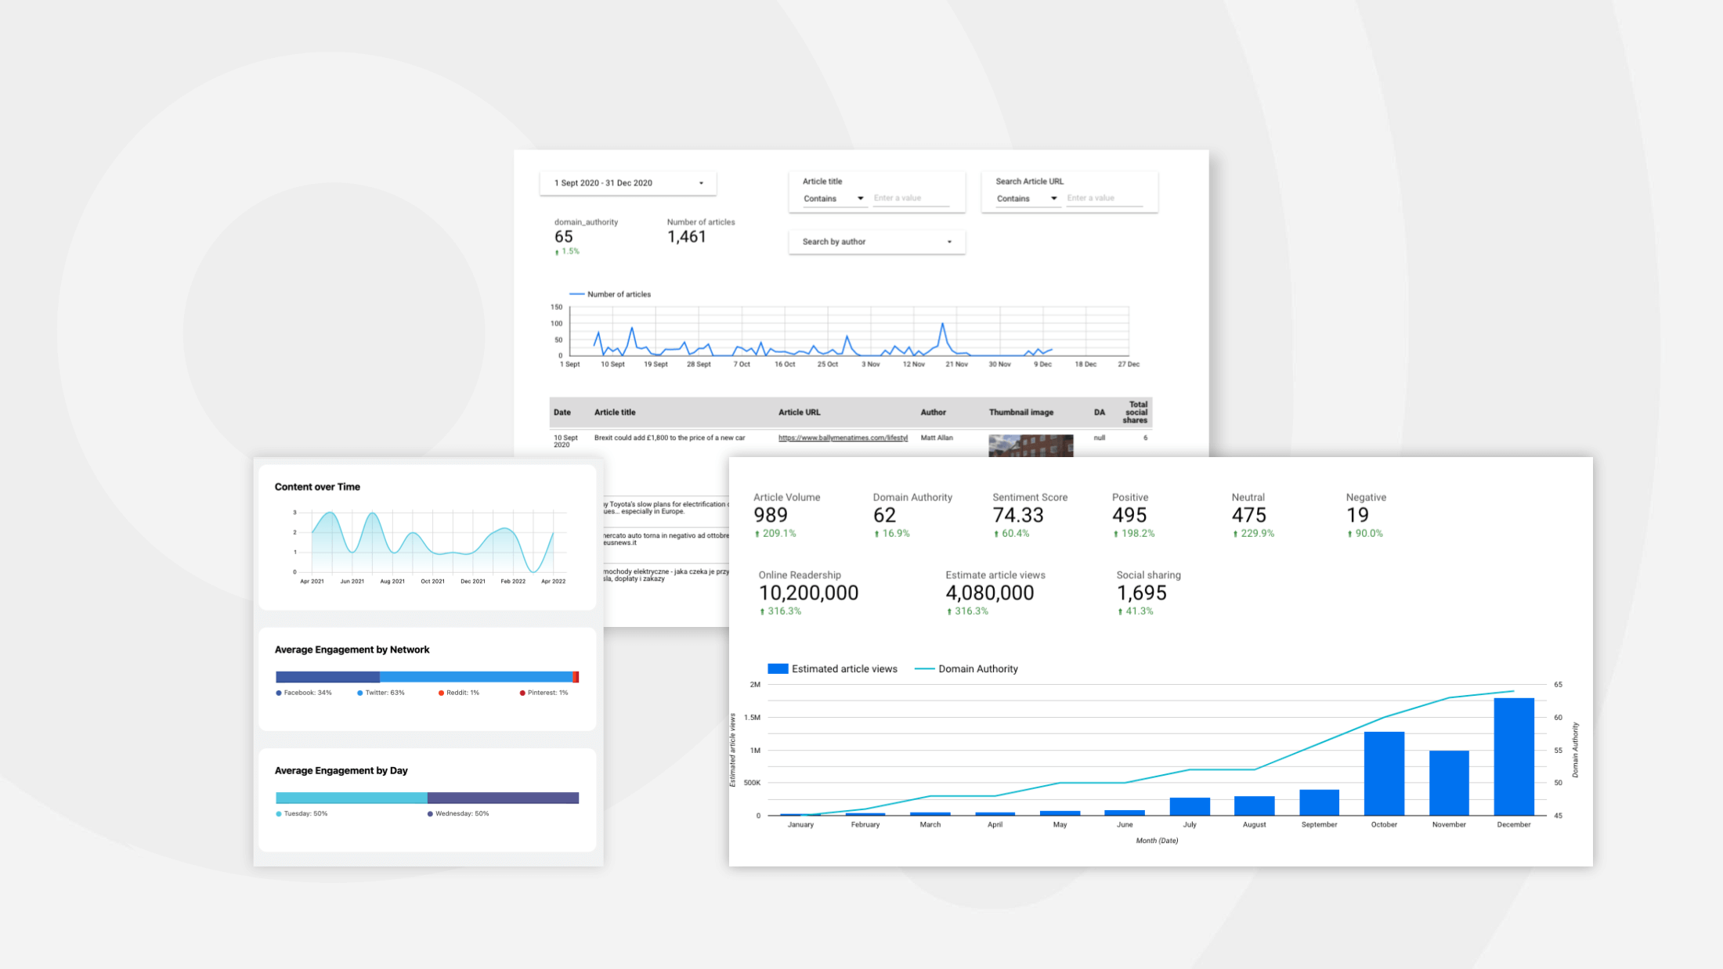This screenshot has width=1723, height=969.
Task: Click the 'Brexit could add £1,800' article title
Action: pos(670,438)
